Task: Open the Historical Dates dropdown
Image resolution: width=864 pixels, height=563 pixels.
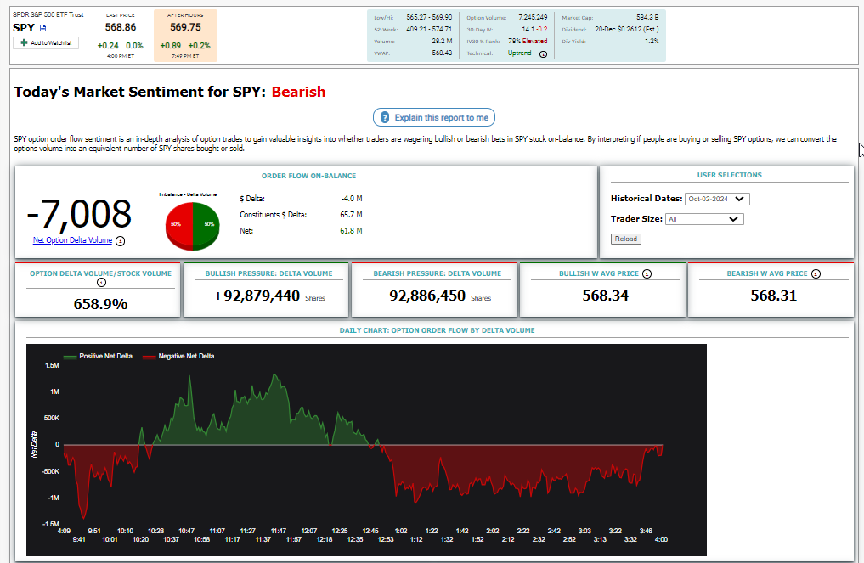Action: point(717,199)
